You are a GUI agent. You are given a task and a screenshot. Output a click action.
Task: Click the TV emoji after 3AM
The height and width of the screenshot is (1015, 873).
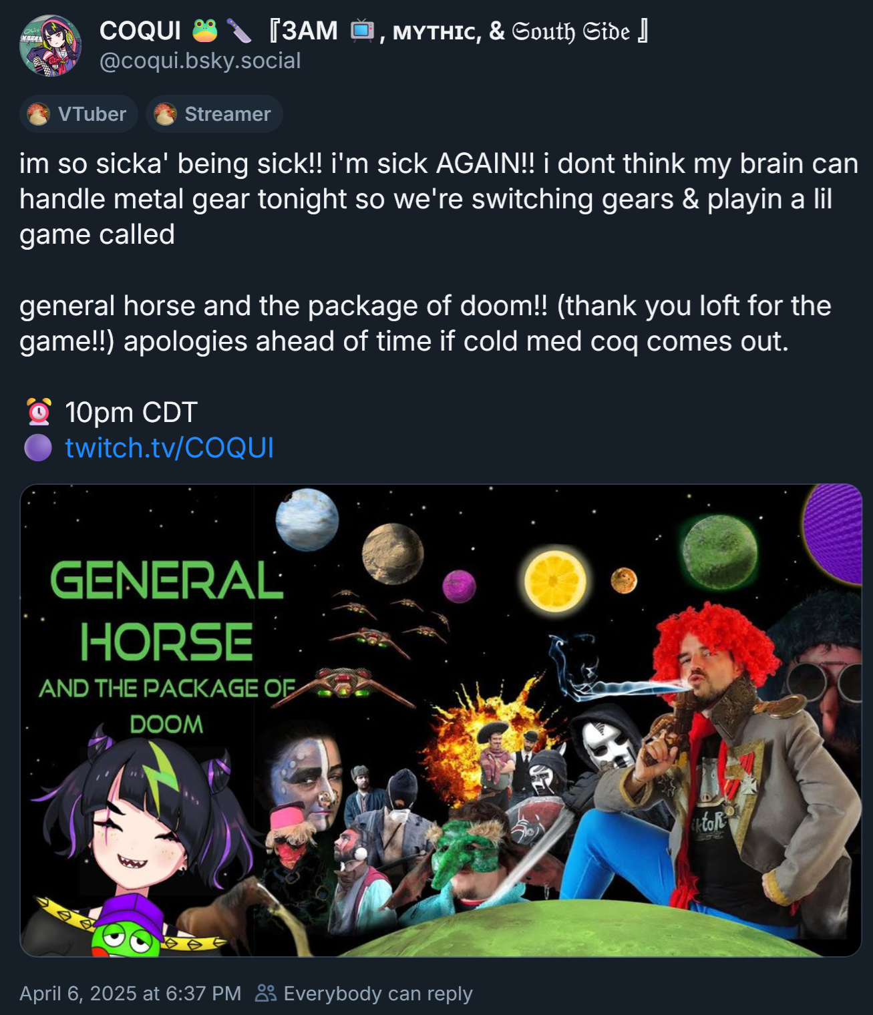362,31
